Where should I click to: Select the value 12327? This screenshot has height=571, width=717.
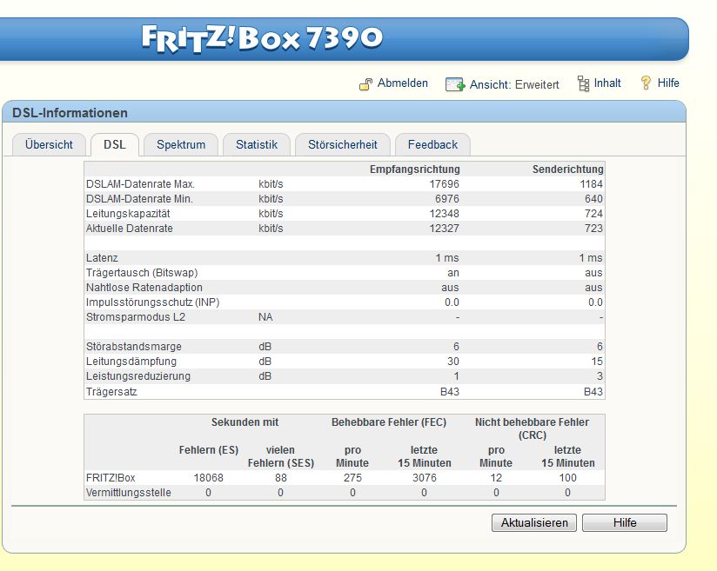tap(444, 228)
